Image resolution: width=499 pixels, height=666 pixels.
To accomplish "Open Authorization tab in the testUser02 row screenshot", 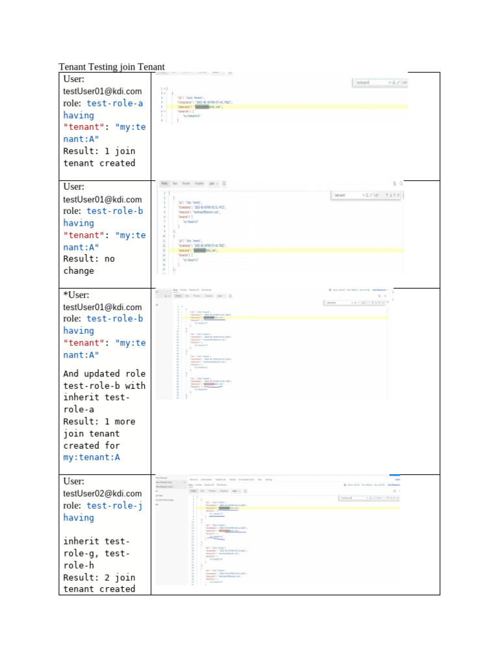I will tap(206, 479).
